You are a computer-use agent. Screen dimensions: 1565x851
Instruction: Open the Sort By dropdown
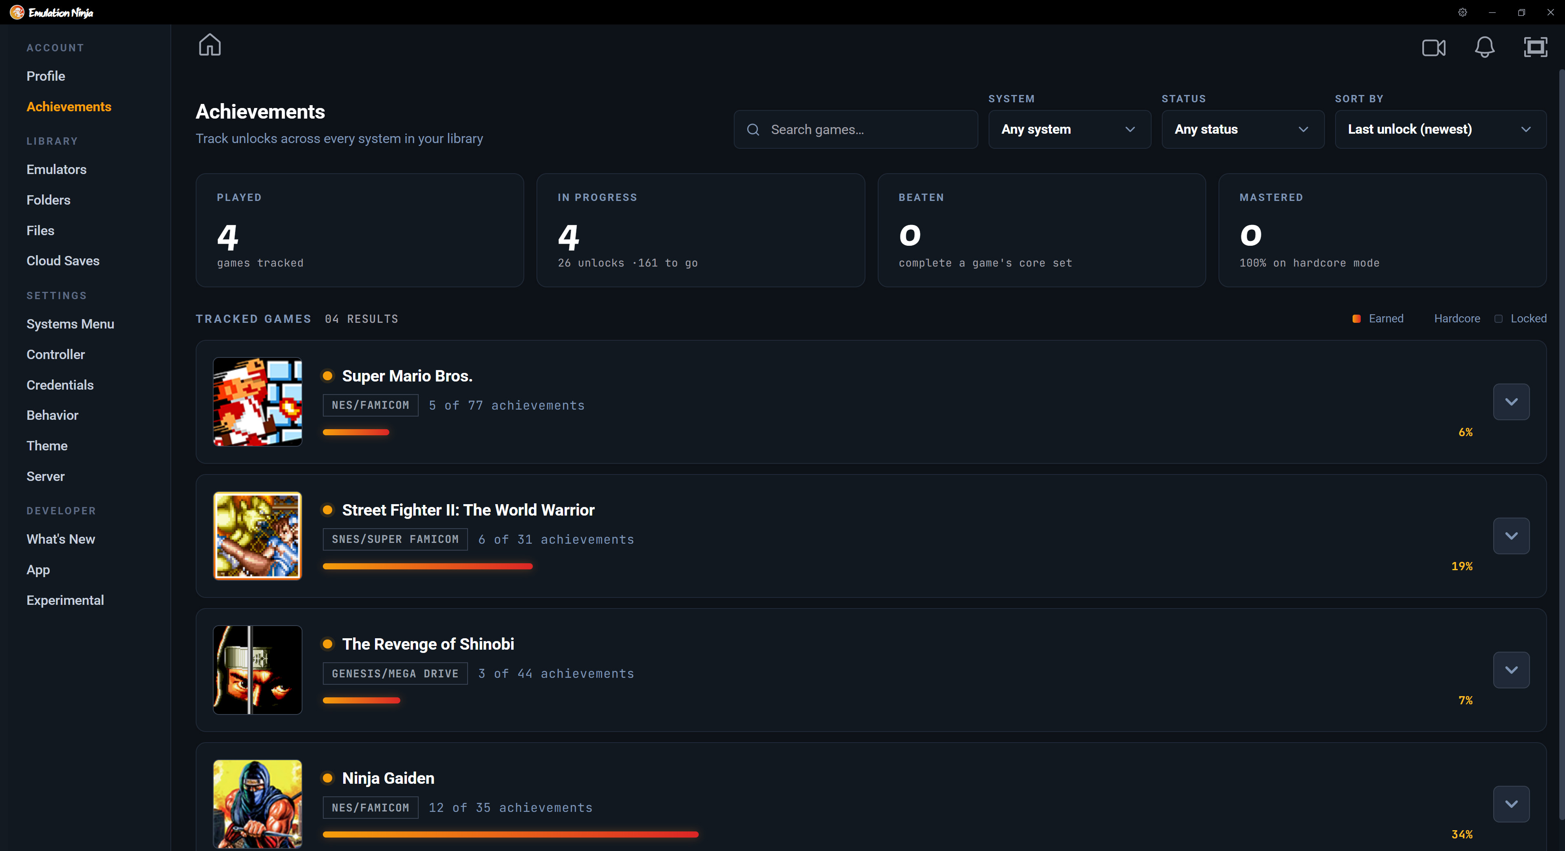pos(1440,129)
